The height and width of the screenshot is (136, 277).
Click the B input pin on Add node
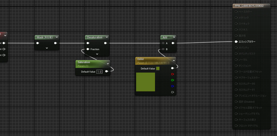163,49
